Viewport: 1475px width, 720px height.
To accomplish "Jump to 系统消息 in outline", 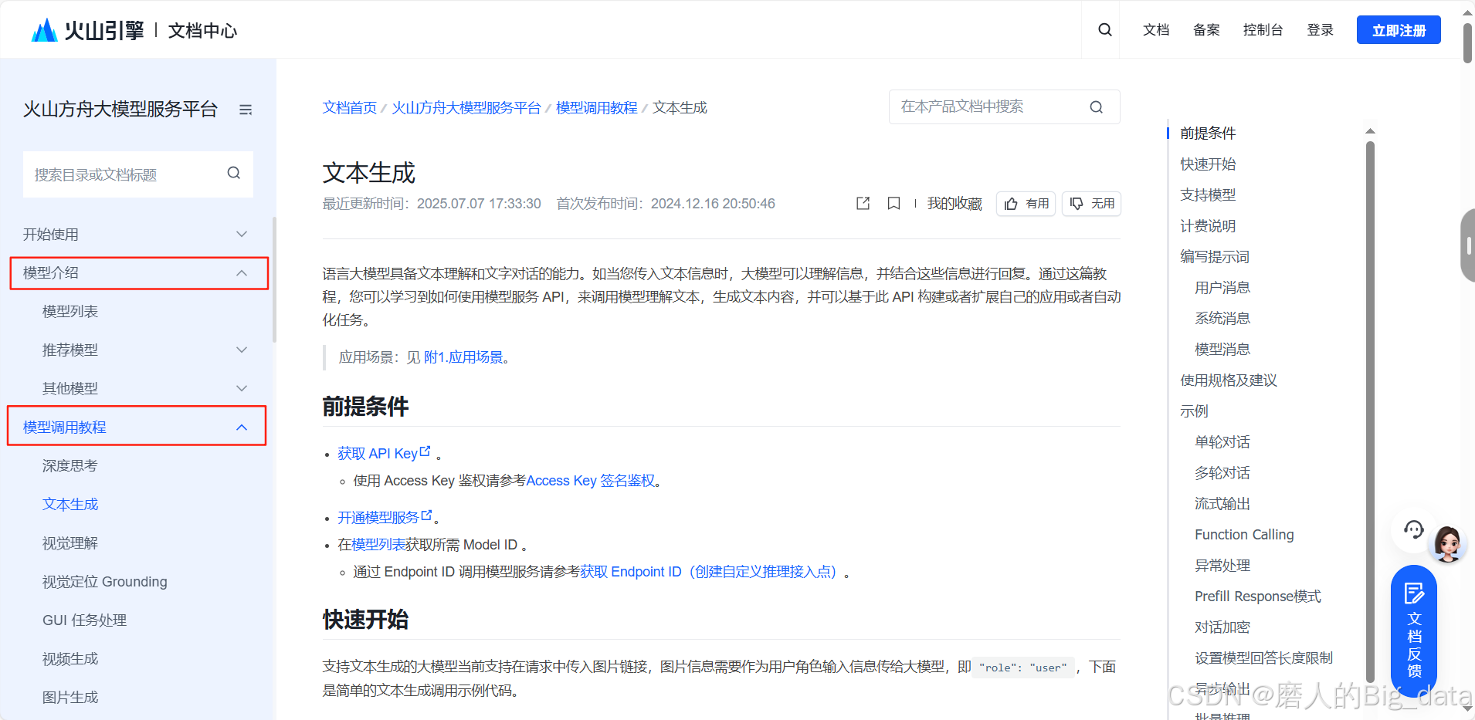I will tap(1222, 318).
